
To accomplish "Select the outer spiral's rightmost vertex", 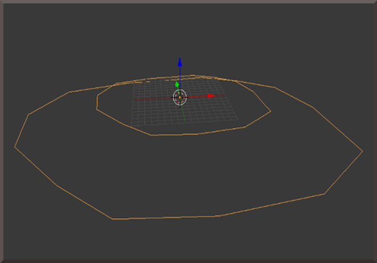I will (x=362, y=151).
